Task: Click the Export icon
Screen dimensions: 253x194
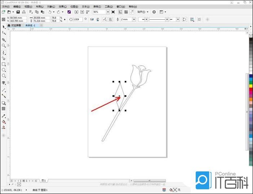Action: [x=82, y=12]
